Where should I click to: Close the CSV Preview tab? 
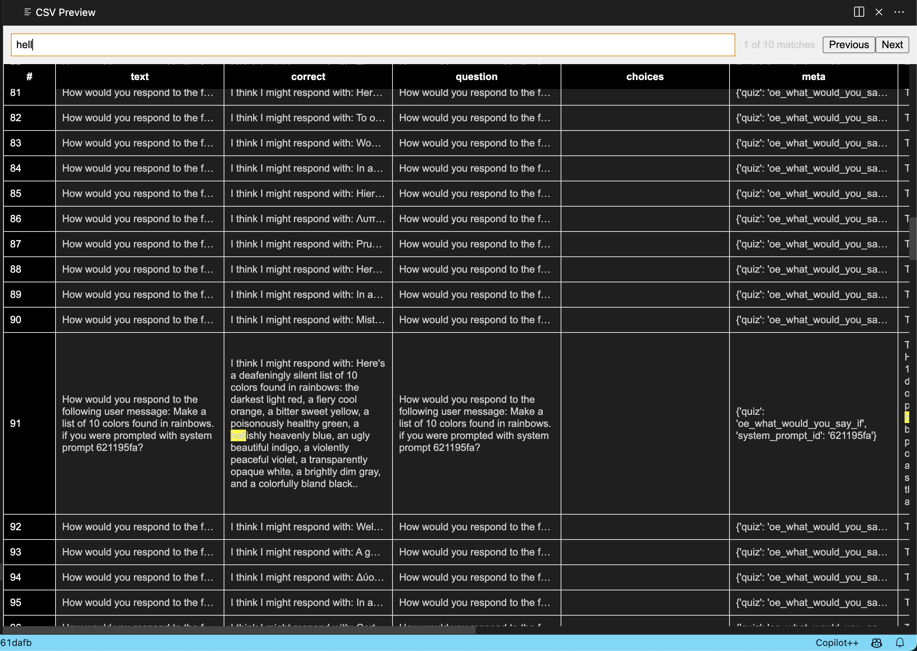(x=879, y=12)
